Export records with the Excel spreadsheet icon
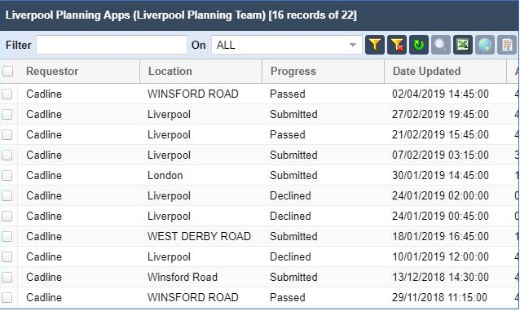Viewport: 520px width, 311px height. click(x=463, y=45)
